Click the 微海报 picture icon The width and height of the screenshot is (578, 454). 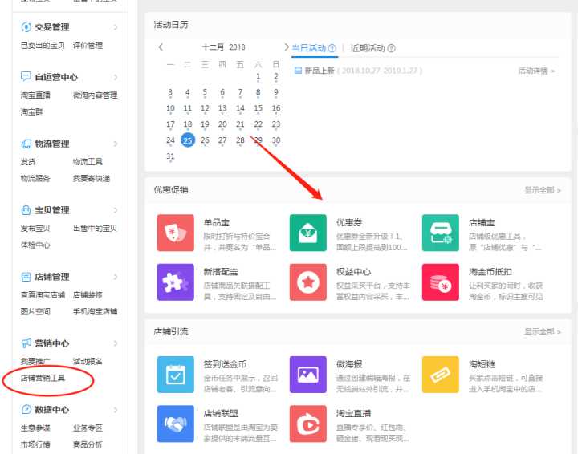tap(307, 375)
